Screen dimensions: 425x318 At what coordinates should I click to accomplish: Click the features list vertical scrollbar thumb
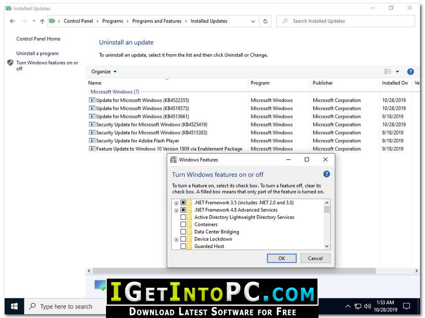[327, 209]
